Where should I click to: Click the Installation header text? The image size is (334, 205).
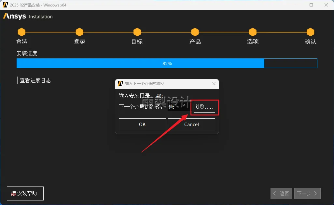[x=41, y=17]
